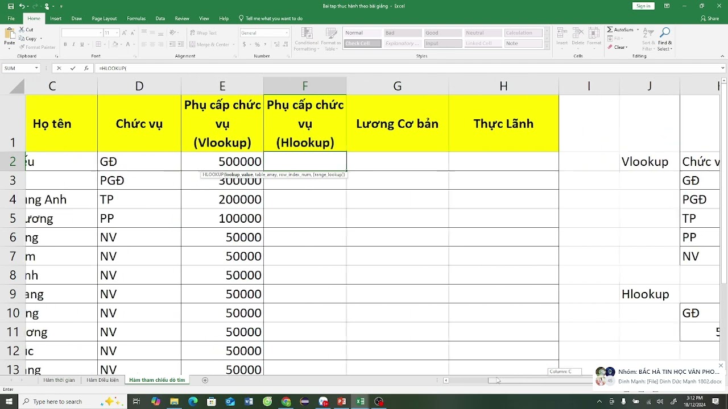
Task: Switch to sheet Hàm thời gian
Action: click(x=59, y=380)
